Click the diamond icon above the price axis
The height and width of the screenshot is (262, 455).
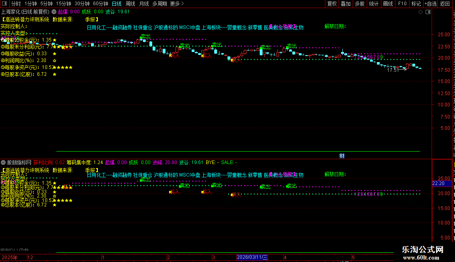pos(420,12)
